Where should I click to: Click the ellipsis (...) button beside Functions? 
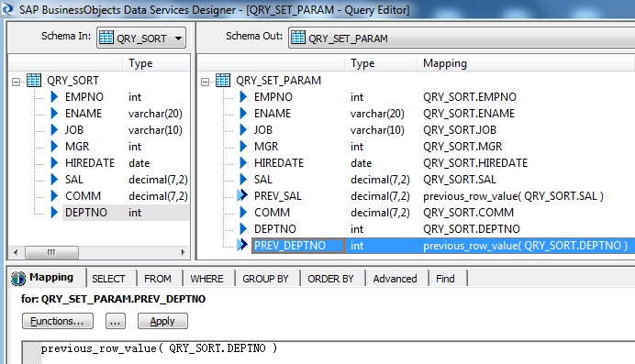point(116,321)
